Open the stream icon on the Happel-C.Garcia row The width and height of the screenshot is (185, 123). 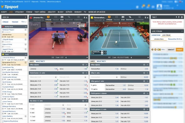[x=25, y=49]
